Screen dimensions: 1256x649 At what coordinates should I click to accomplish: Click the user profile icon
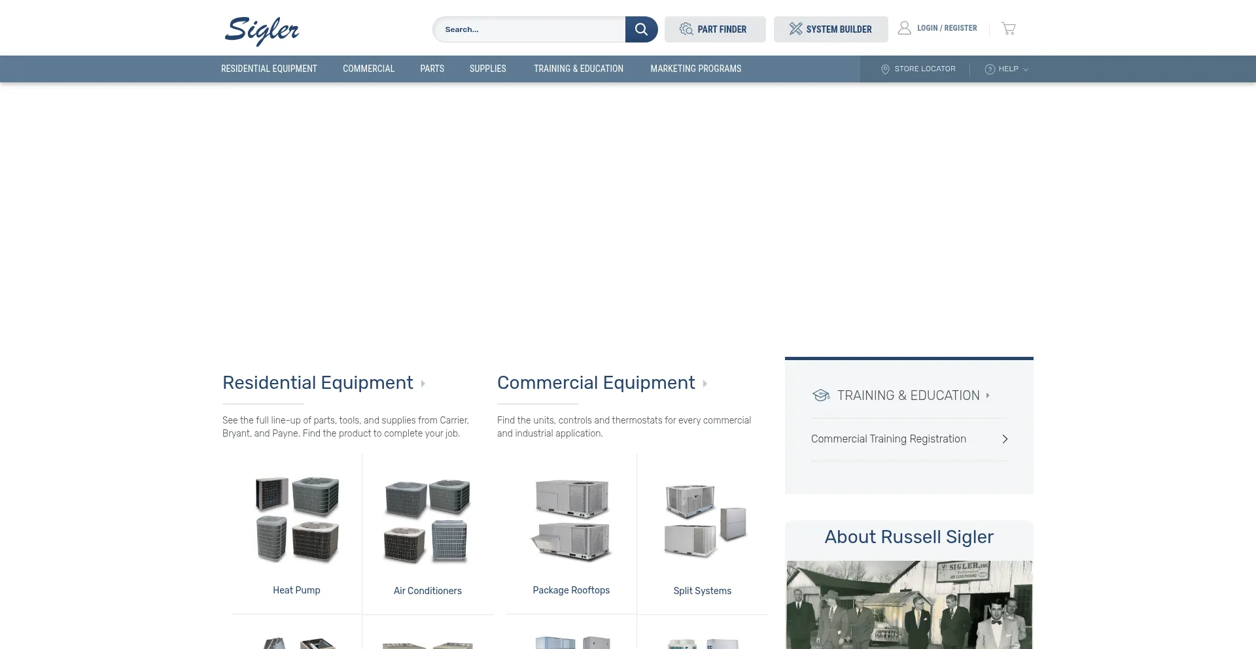point(904,28)
